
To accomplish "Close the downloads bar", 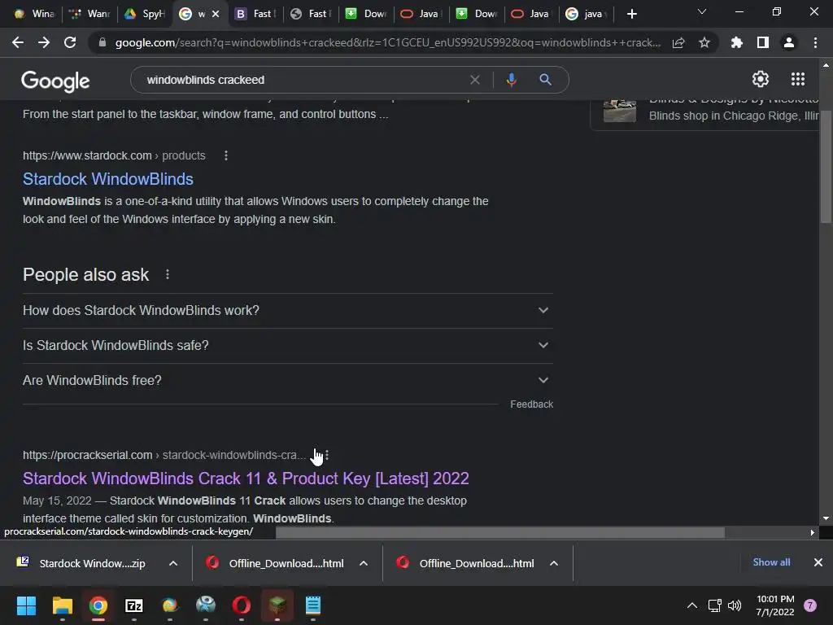I will click(x=818, y=562).
